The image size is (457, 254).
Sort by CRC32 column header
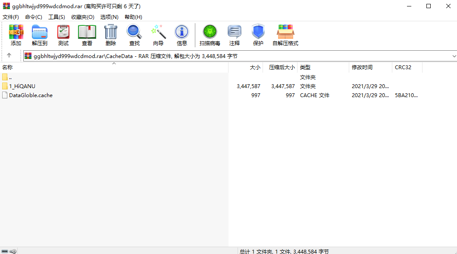407,67
